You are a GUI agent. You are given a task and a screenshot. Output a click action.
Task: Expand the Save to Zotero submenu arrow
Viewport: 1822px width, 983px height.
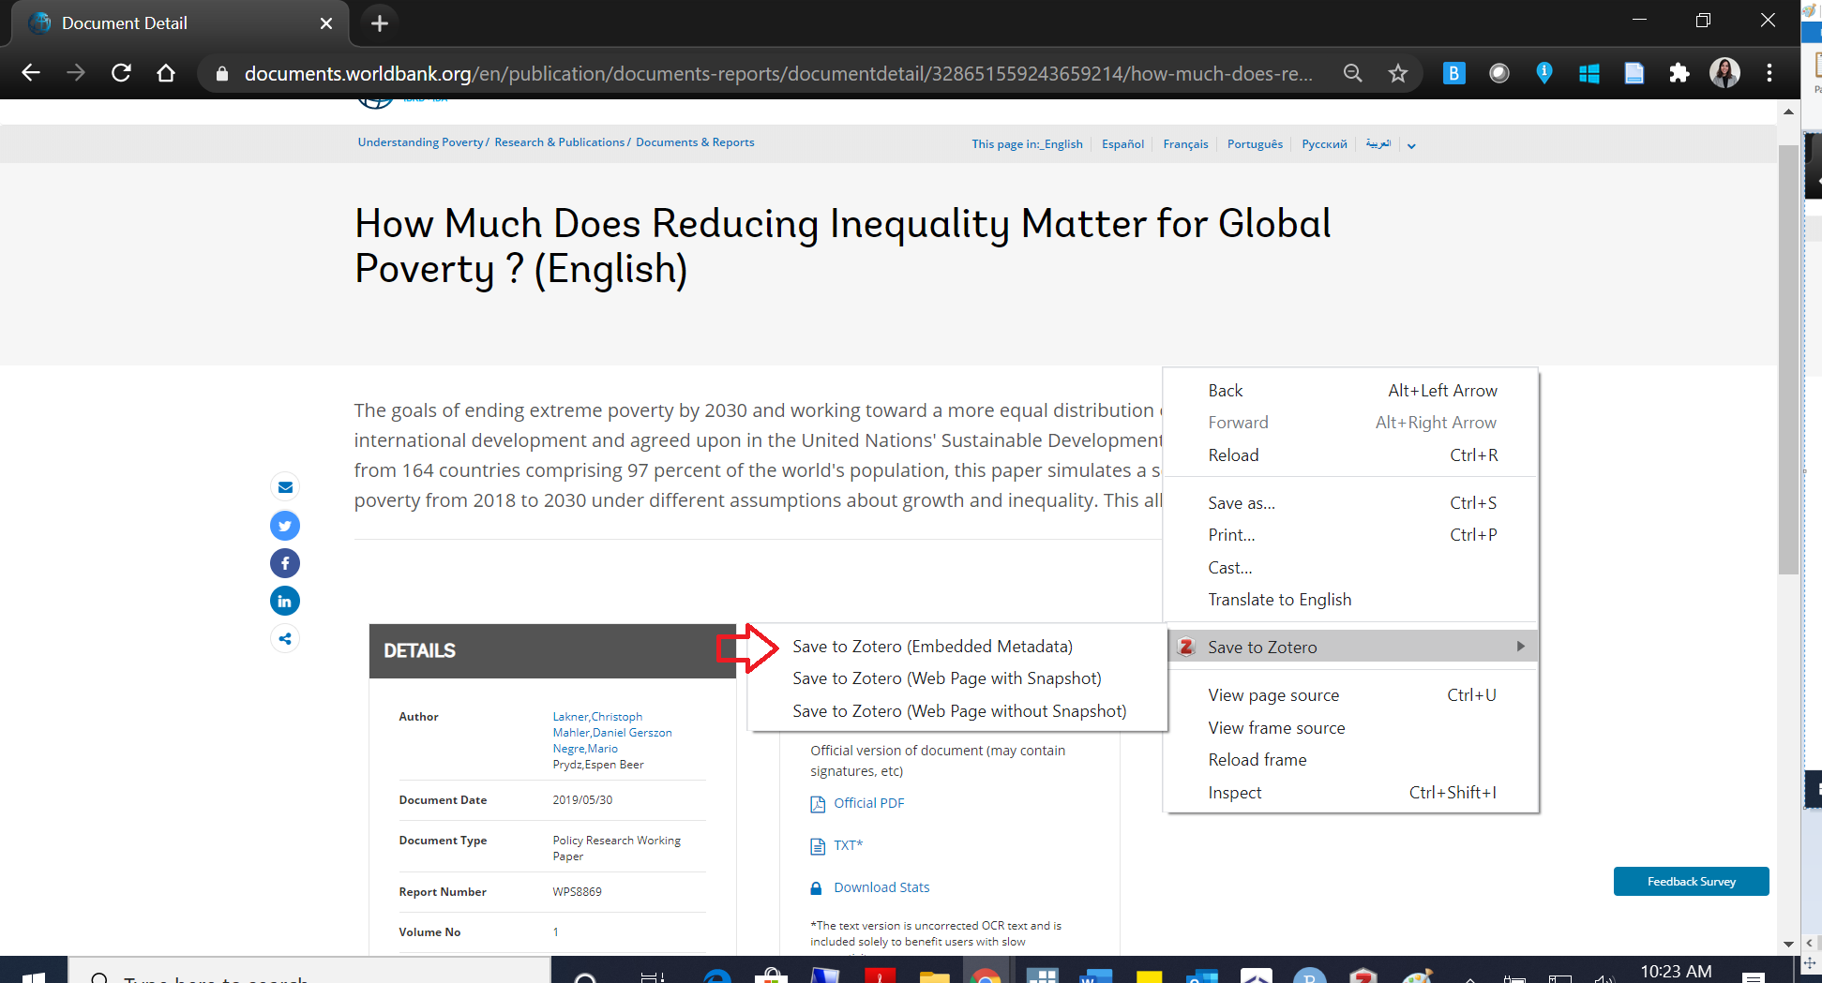click(1520, 647)
